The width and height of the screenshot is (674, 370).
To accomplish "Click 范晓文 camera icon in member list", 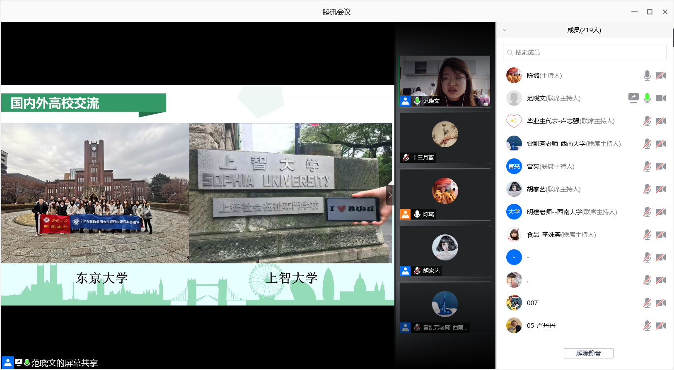I will (x=661, y=98).
